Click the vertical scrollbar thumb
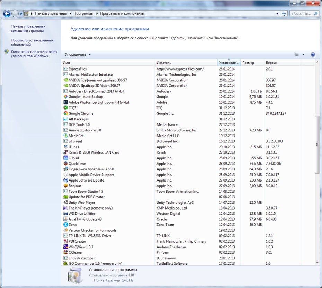Image resolution: width=322 pixels, height=288 pixels. pyautogui.click(x=317, y=145)
